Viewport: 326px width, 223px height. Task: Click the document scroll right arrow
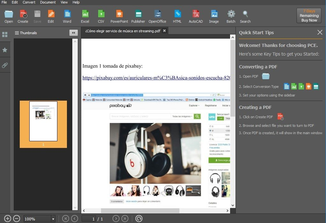tap(228, 211)
